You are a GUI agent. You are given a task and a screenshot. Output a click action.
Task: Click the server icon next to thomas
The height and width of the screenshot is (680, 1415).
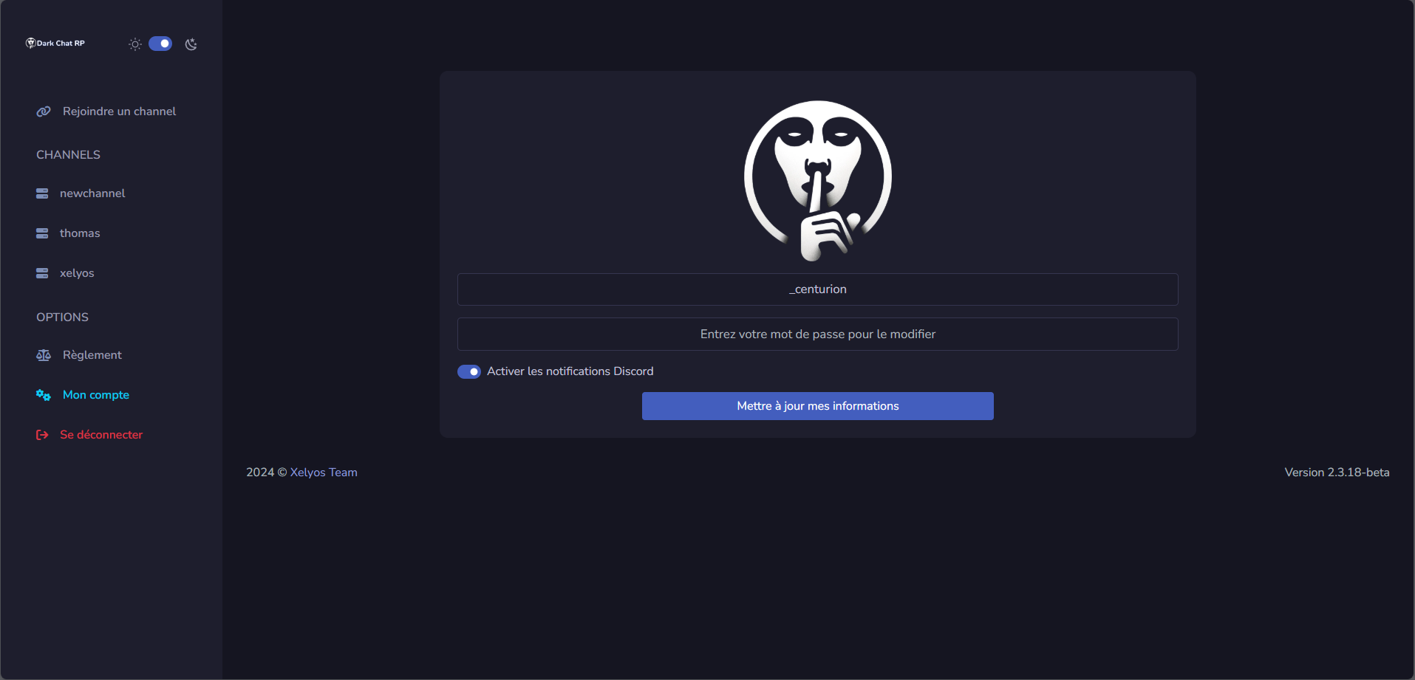point(42,233)
